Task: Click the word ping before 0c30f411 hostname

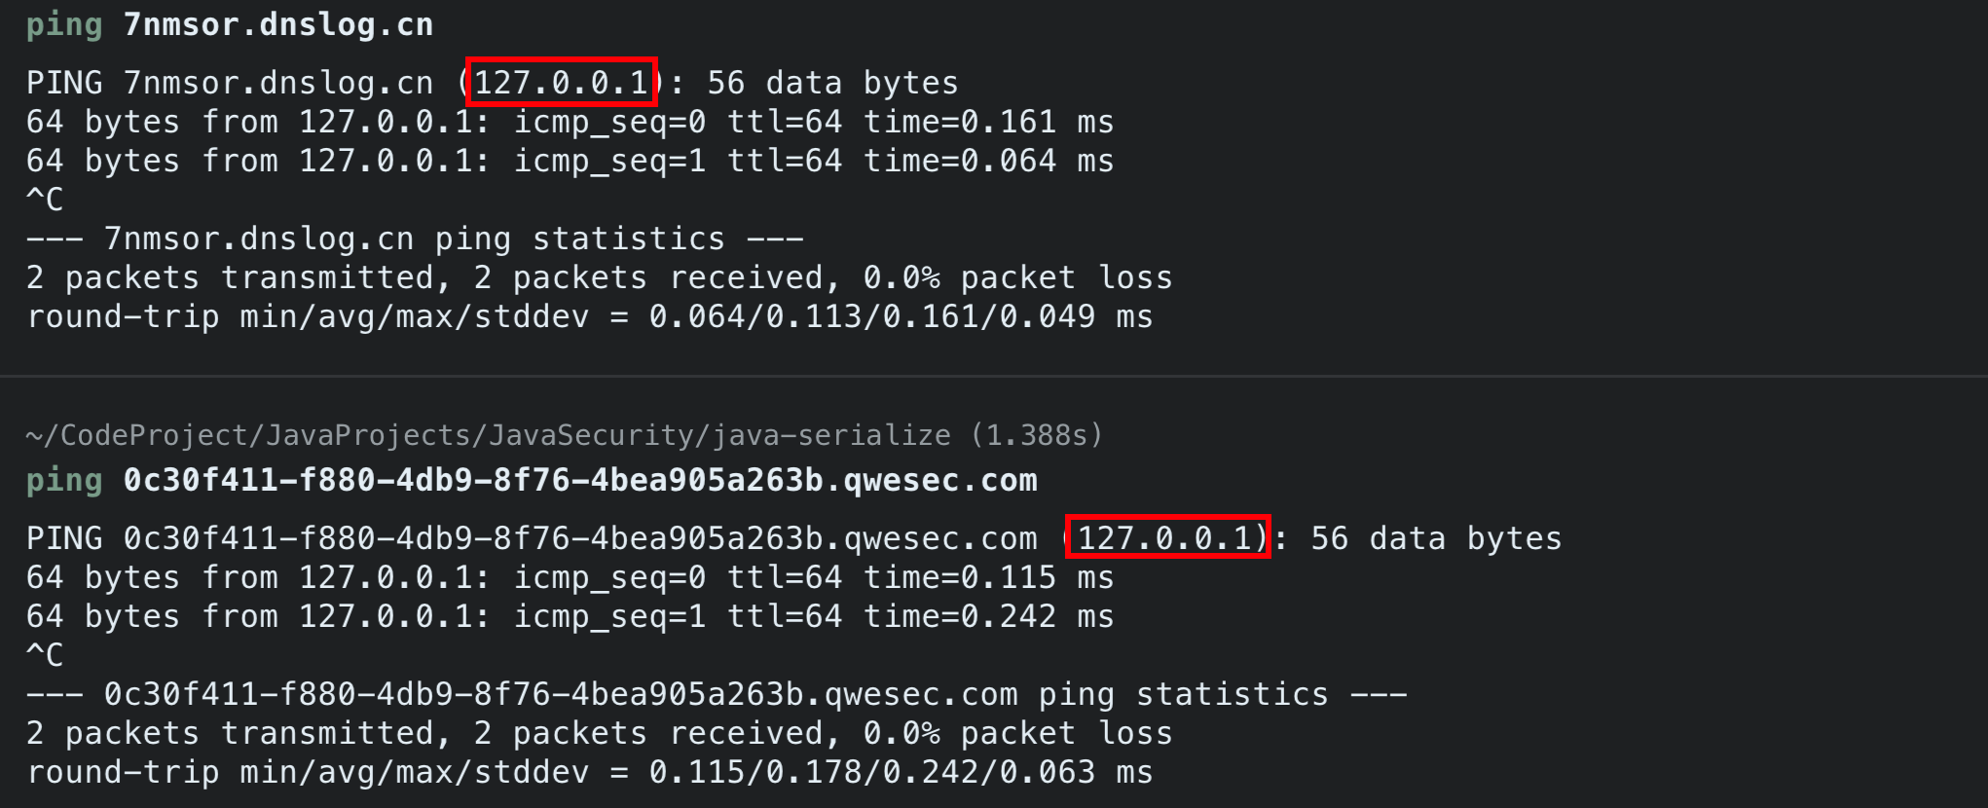Action: tap(64, 480)
